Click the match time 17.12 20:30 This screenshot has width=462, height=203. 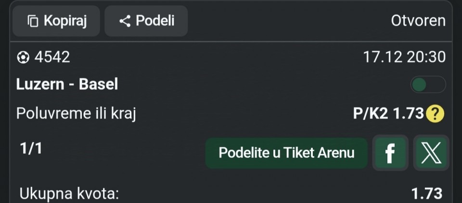pos(404,57)
